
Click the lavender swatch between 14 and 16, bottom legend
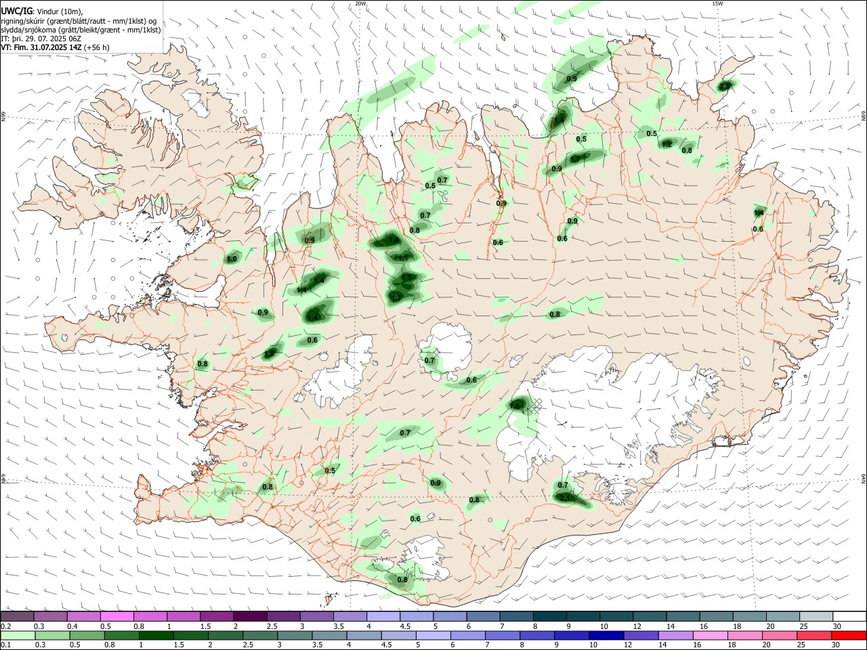tap(675, 635)
